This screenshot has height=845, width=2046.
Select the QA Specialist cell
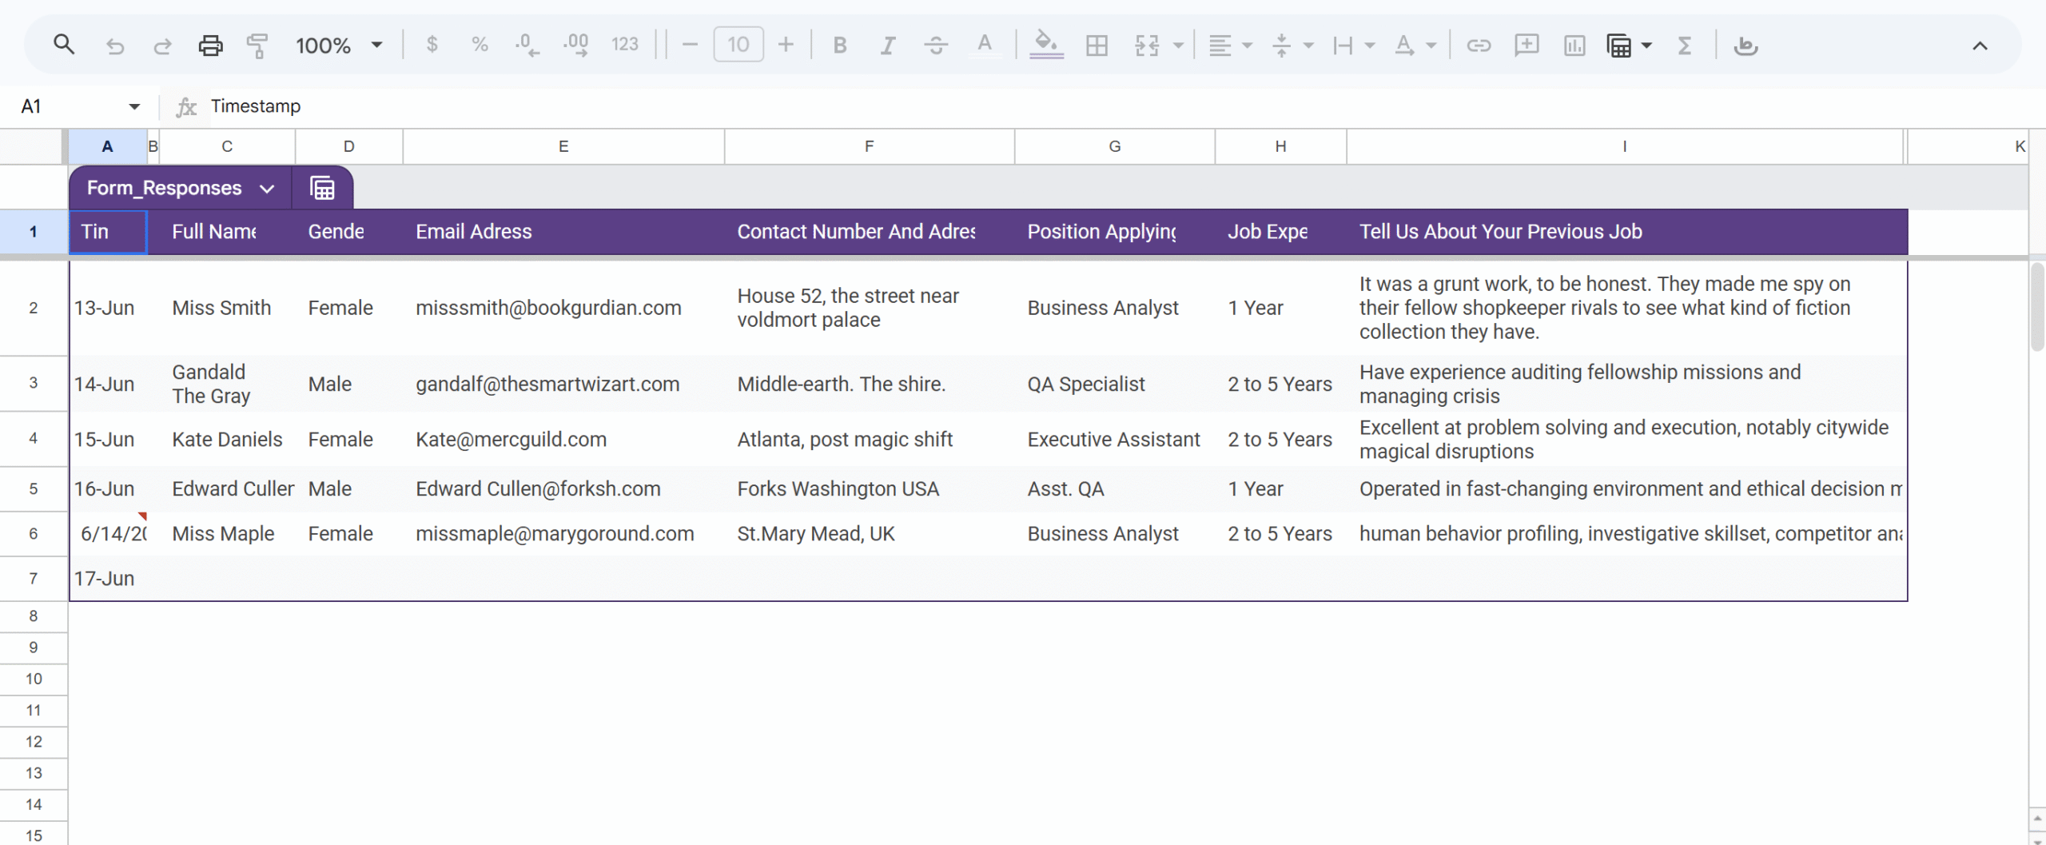(x=1115, y=384)
